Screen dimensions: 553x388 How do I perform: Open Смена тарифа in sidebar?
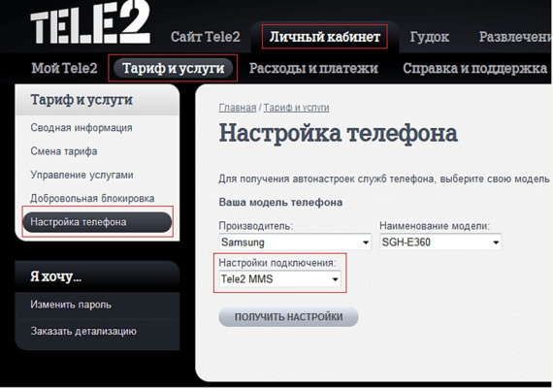coord(64,151)
